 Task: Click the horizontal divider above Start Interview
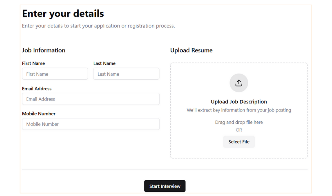(165, 169)
